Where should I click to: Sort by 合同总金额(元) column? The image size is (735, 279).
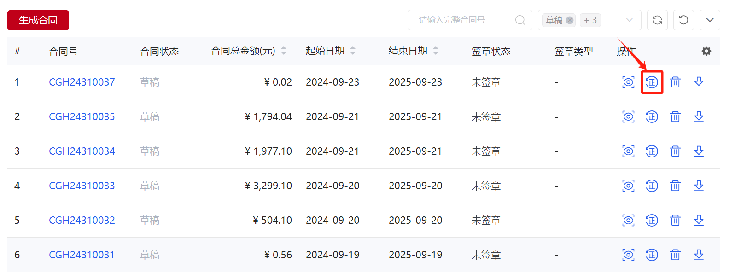coord(284,51)
